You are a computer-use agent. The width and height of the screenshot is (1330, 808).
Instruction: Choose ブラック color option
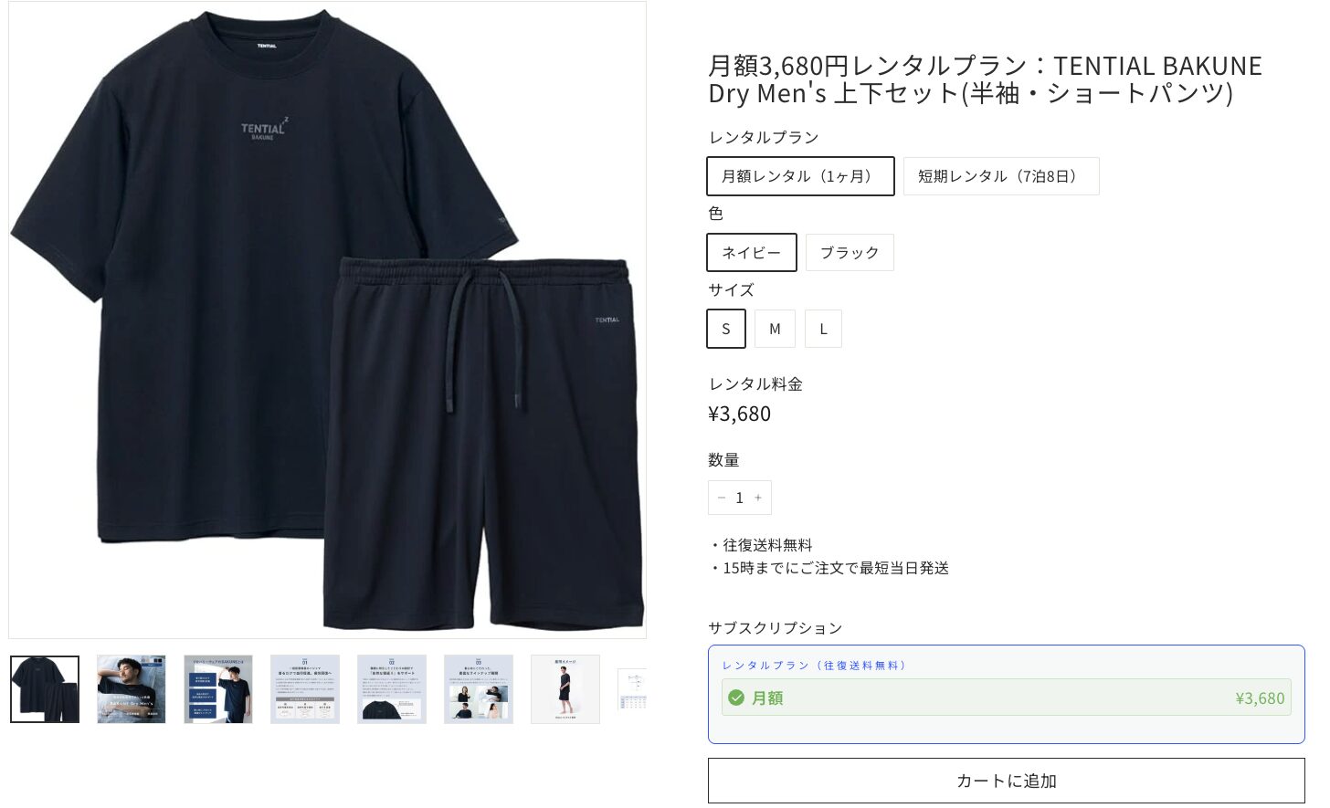click(x=850, y=253)
